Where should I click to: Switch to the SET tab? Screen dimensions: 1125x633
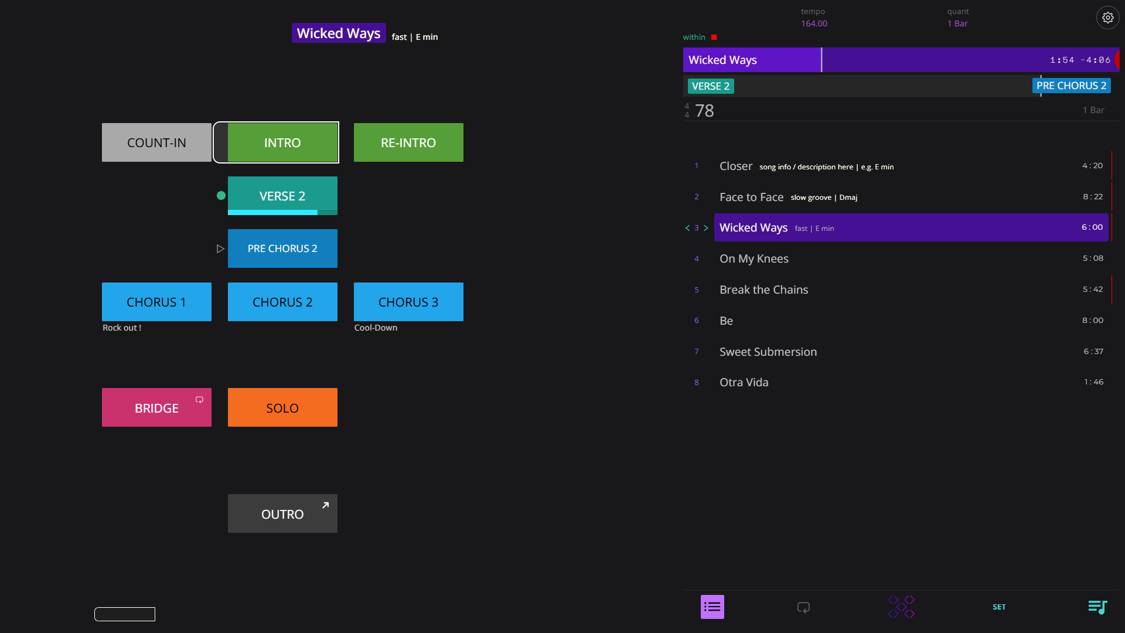[x=999, y=607]
